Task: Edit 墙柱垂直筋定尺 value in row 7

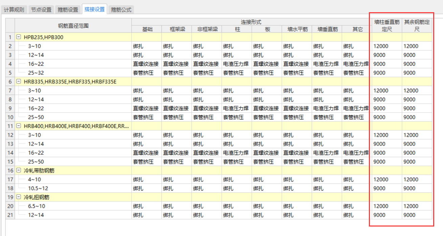Action: tap(387, 90)
